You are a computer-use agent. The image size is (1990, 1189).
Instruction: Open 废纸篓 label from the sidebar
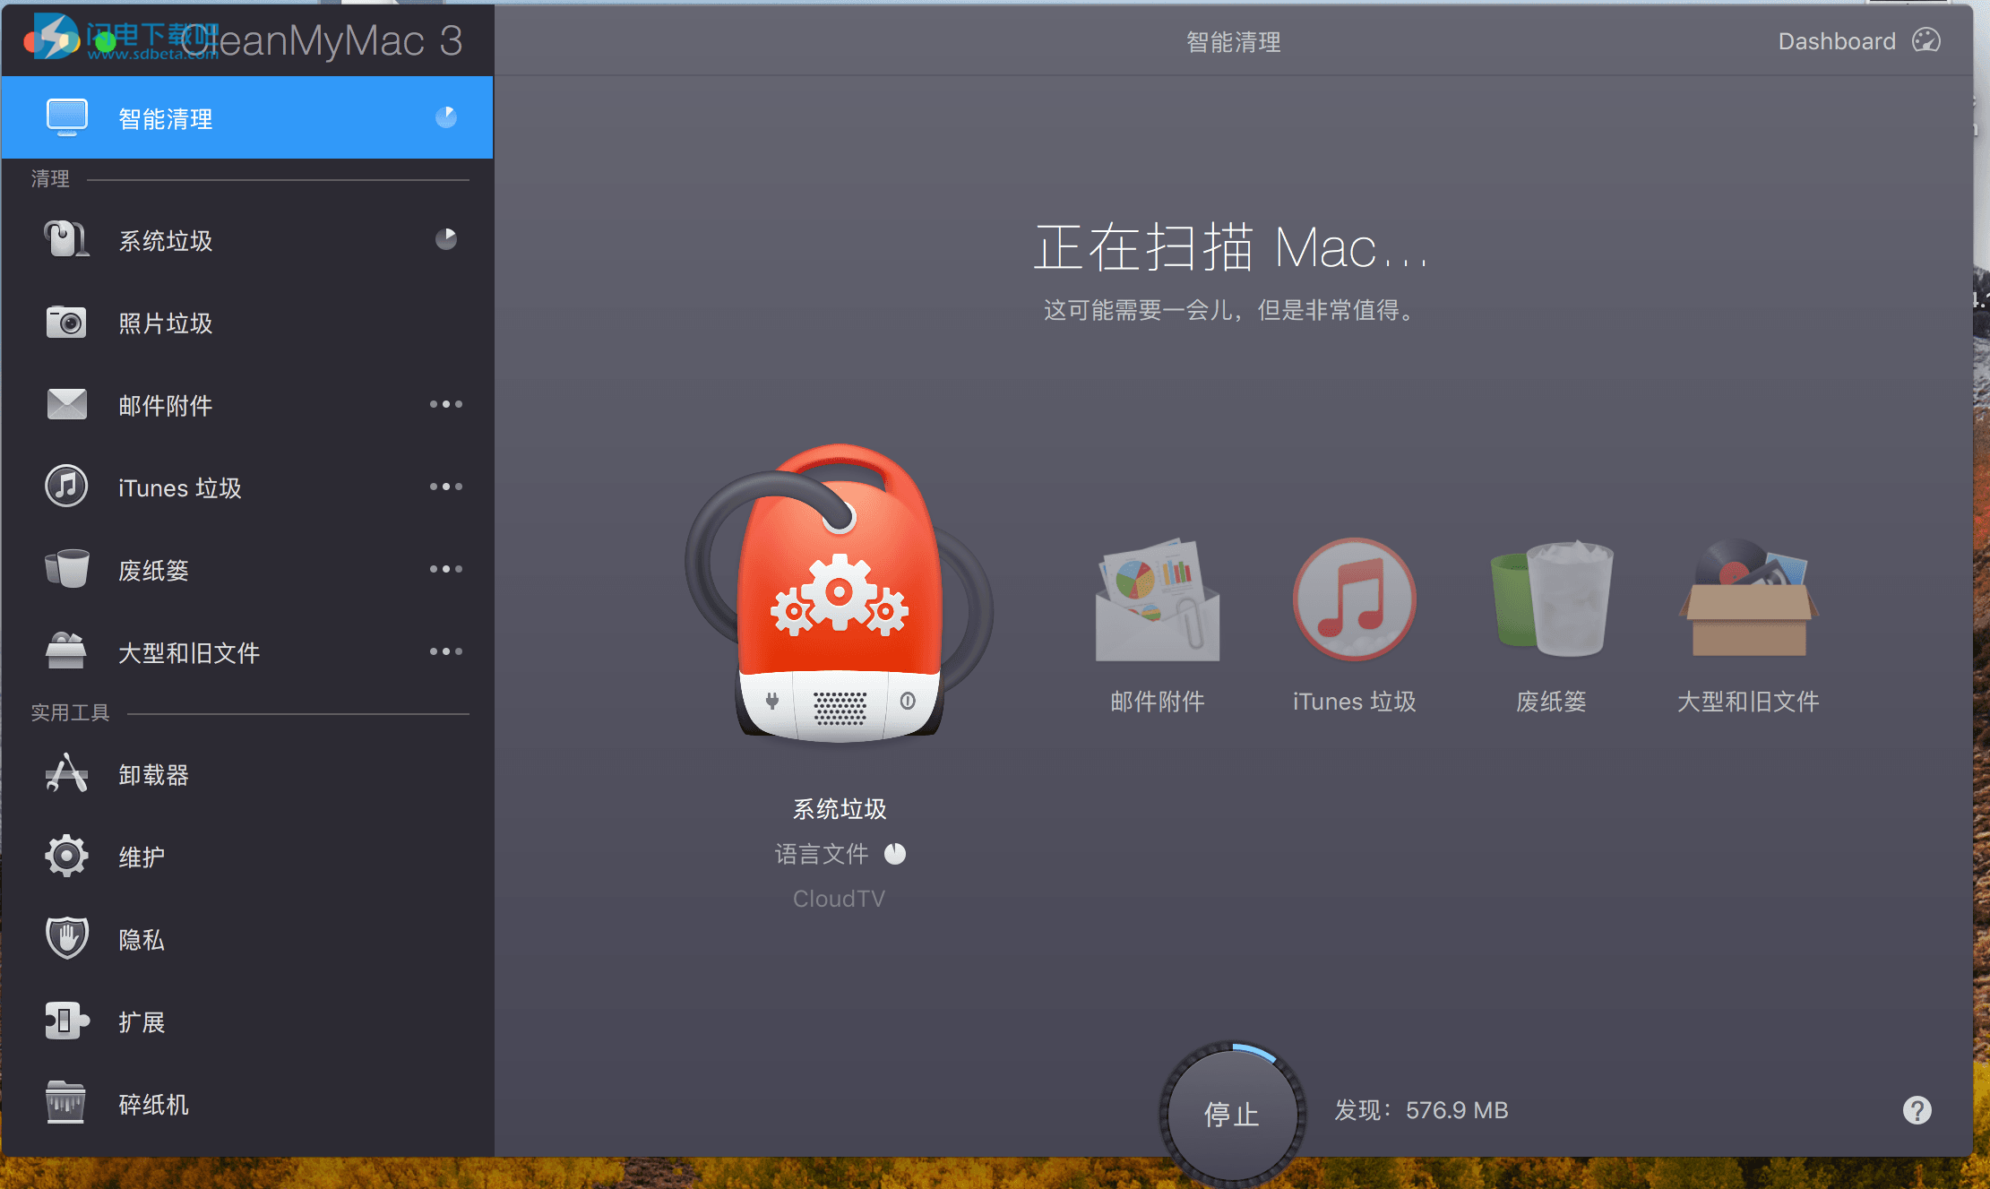point(154,571)
